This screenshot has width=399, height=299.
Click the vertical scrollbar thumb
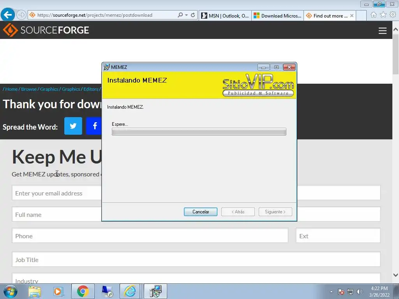pyautogui.click(x=396, y=54)
